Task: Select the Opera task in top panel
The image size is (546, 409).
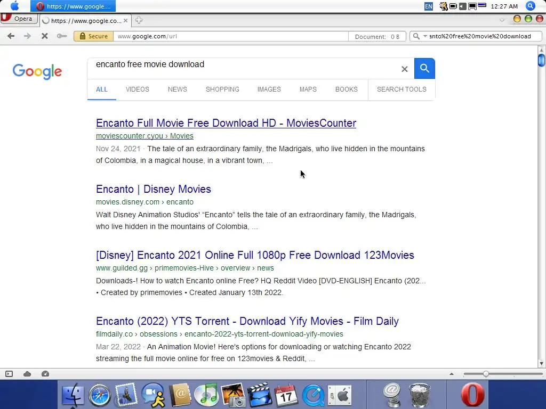Action: [x=73, y=6]
